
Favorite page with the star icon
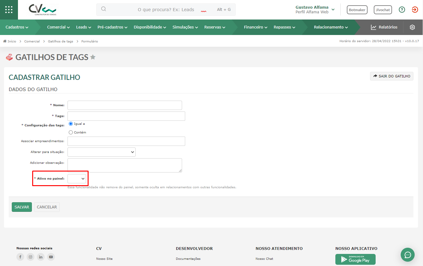[x=93, y=57]
